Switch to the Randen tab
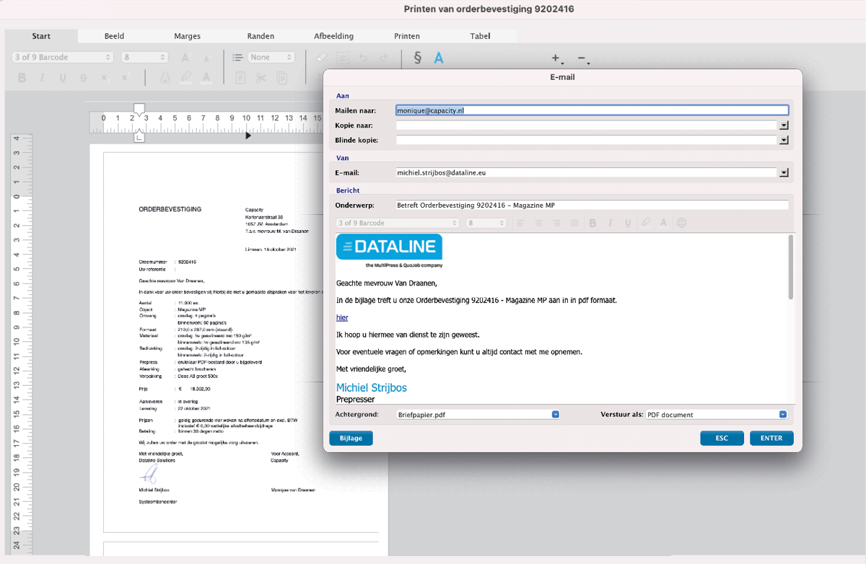The width and height of the screenshot is (866, 564). (x=261, y=36)
